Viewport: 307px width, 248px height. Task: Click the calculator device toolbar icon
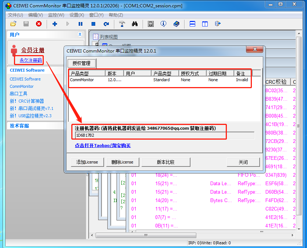click(151, 24)
